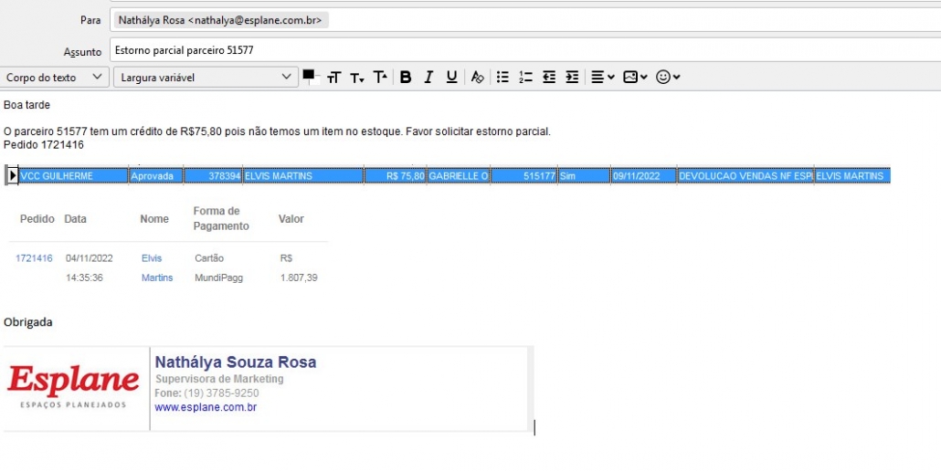Click the increase font size icon

pos(380,78)
